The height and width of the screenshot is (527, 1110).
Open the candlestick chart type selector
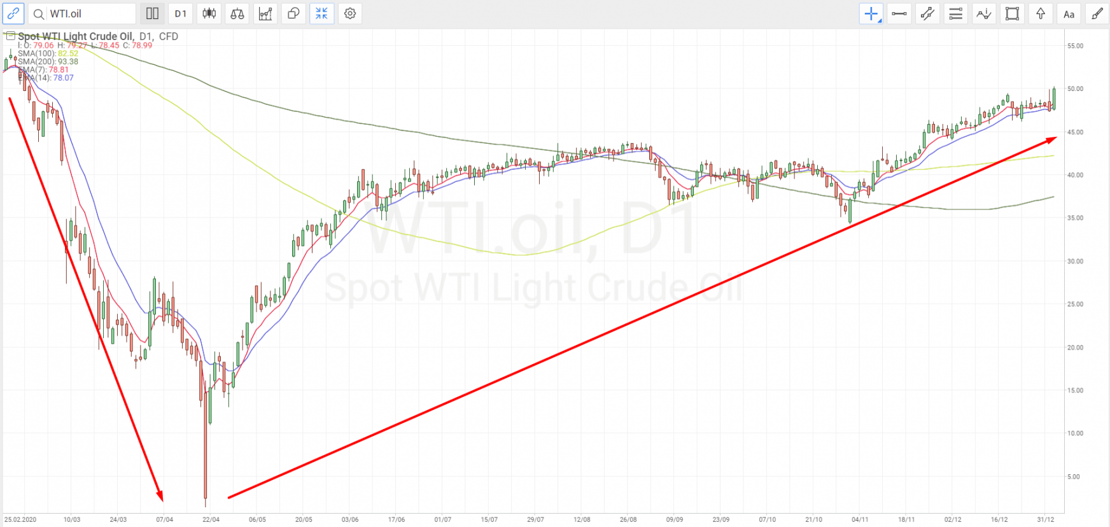coord(209,13)
